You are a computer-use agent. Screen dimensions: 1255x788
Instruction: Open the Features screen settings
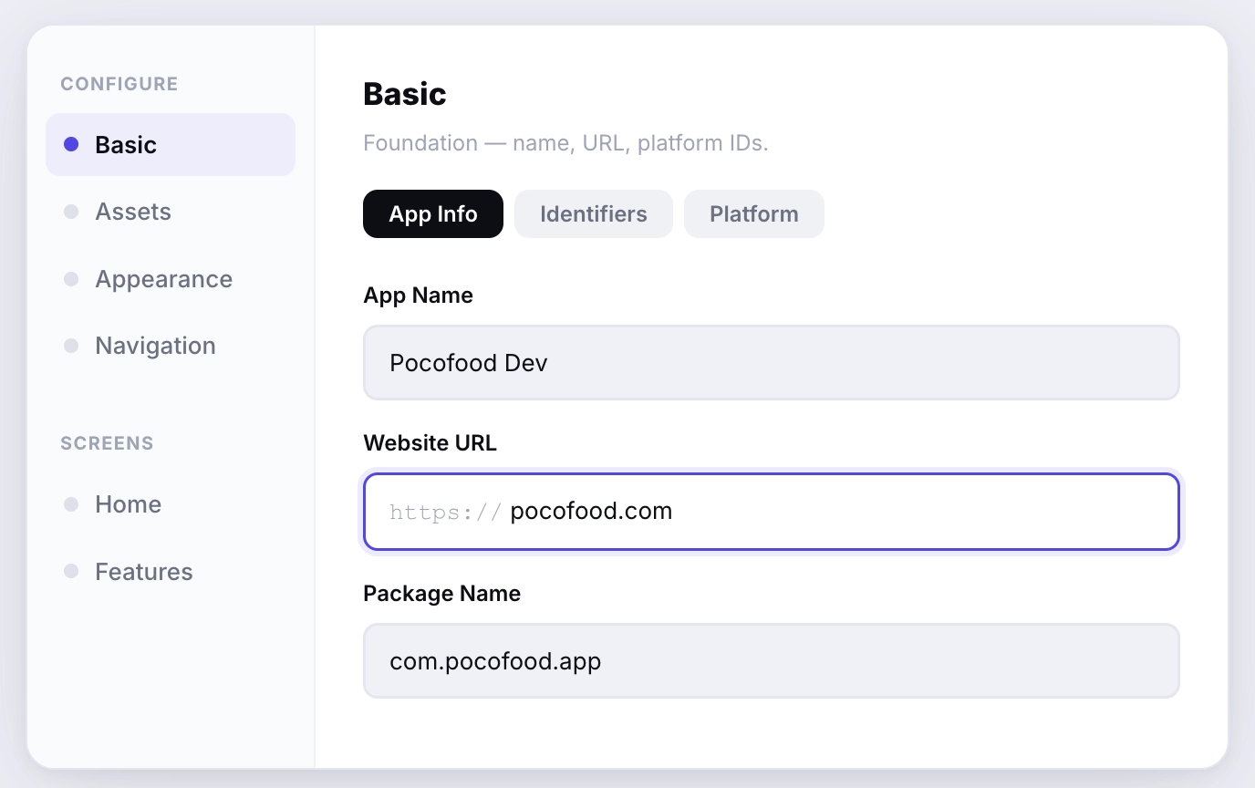[x=171, y=572]
